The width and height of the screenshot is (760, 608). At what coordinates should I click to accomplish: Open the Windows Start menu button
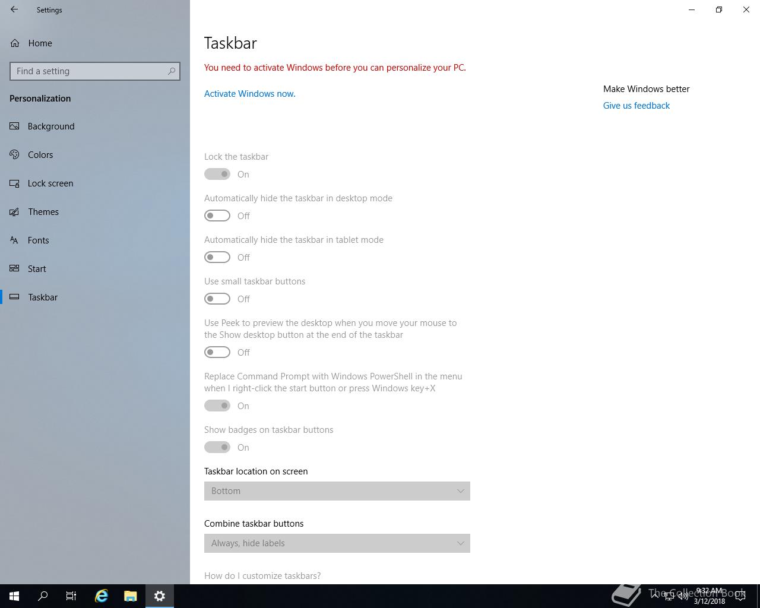pos(14,596)
